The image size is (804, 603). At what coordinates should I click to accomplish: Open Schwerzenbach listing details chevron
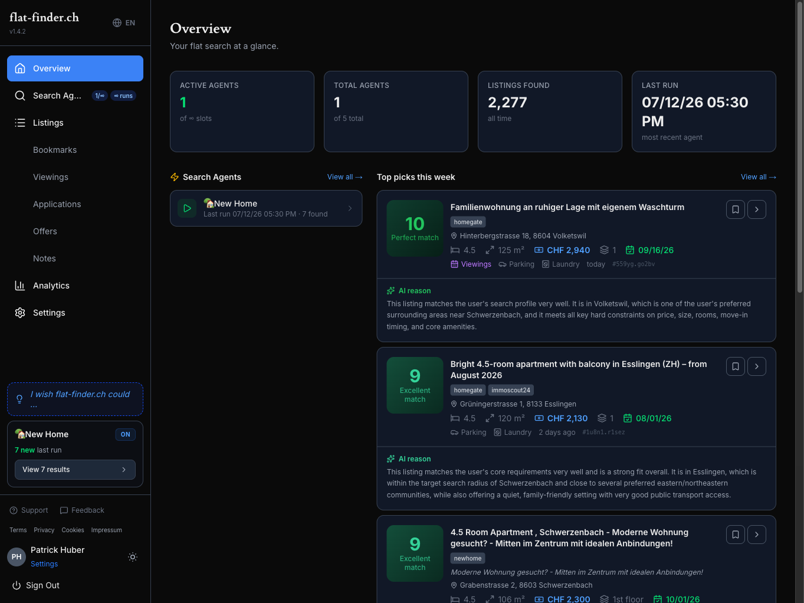(x=757, y=535)
